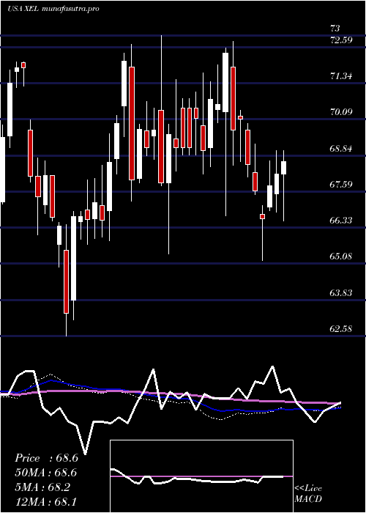Select the 71.34 price axis label
366x513 pixels.
341,76
